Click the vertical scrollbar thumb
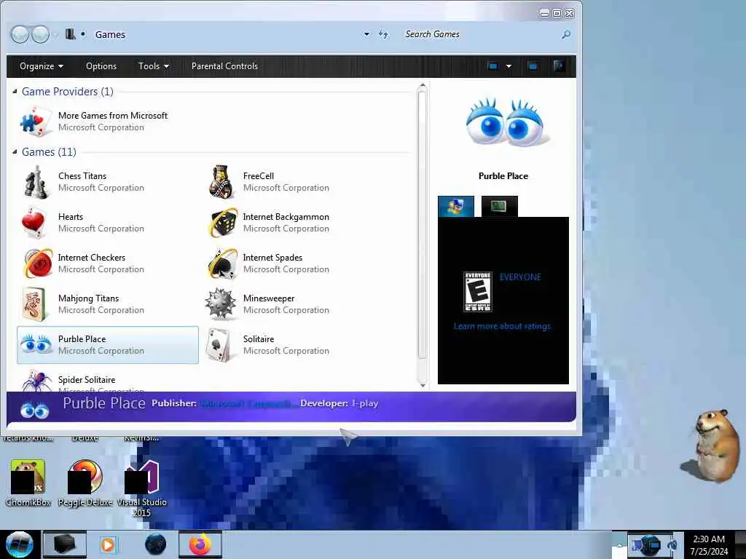This screenshot has width=746, height=559. pos(423,224)
